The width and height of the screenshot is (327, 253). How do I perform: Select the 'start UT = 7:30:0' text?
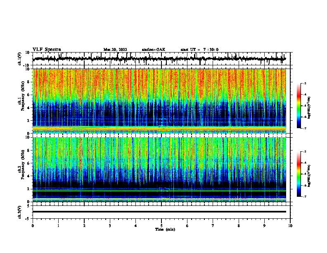199,50
